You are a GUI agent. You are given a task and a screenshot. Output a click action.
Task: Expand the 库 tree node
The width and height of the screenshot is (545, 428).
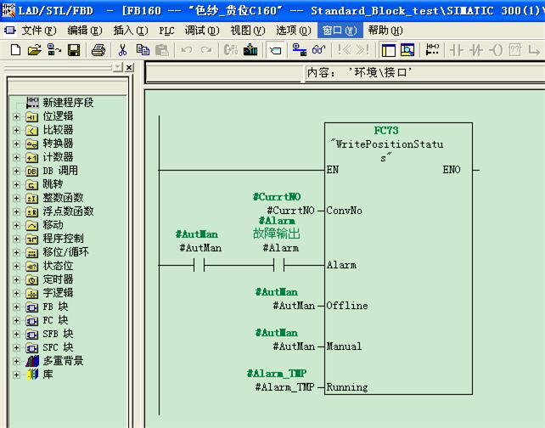(16, 374)
